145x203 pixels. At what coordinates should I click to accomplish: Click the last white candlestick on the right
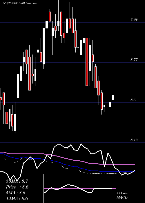point(113,98)
